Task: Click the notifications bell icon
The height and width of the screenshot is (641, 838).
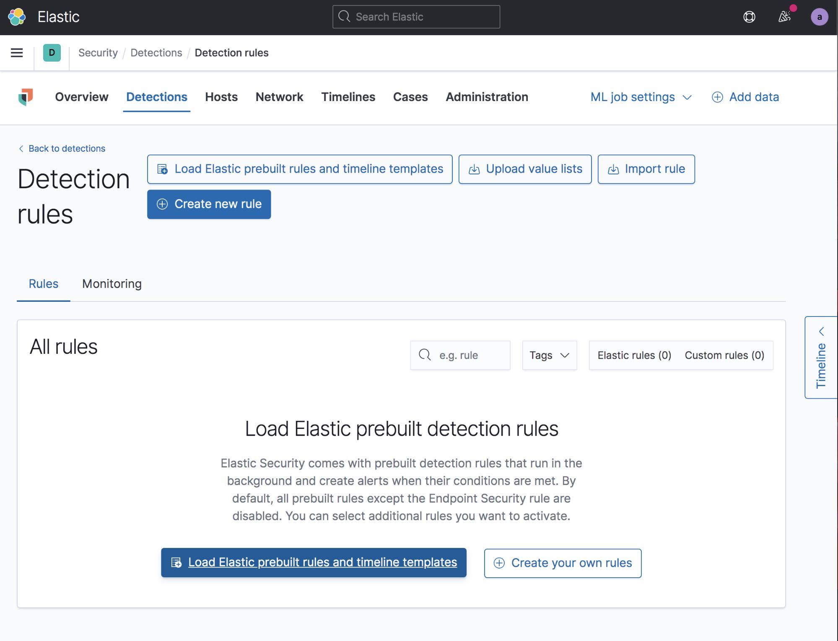Action: tap(783, 17)
